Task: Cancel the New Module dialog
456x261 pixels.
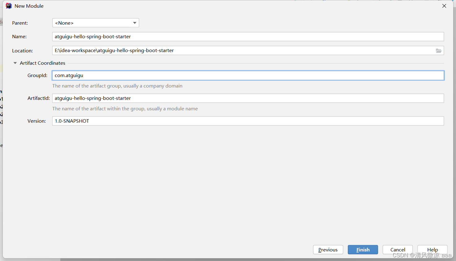Action: [398, 250]
